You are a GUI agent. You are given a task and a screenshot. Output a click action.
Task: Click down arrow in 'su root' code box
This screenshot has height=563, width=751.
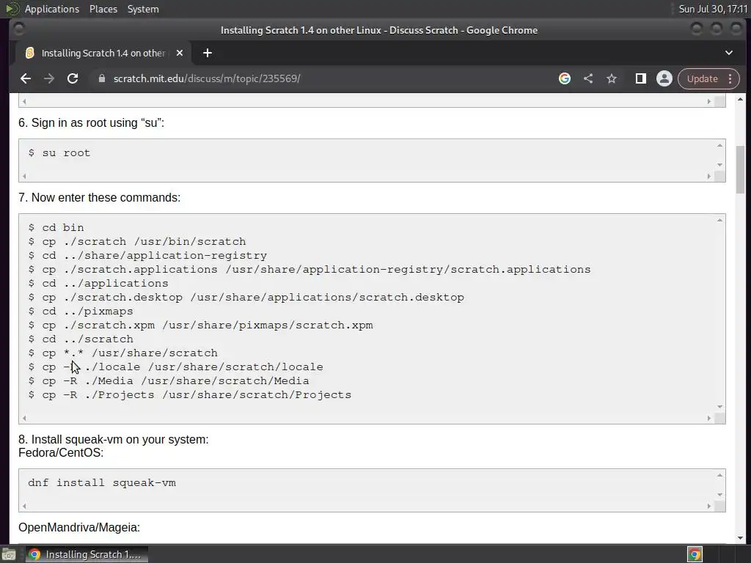click(720, 165)
